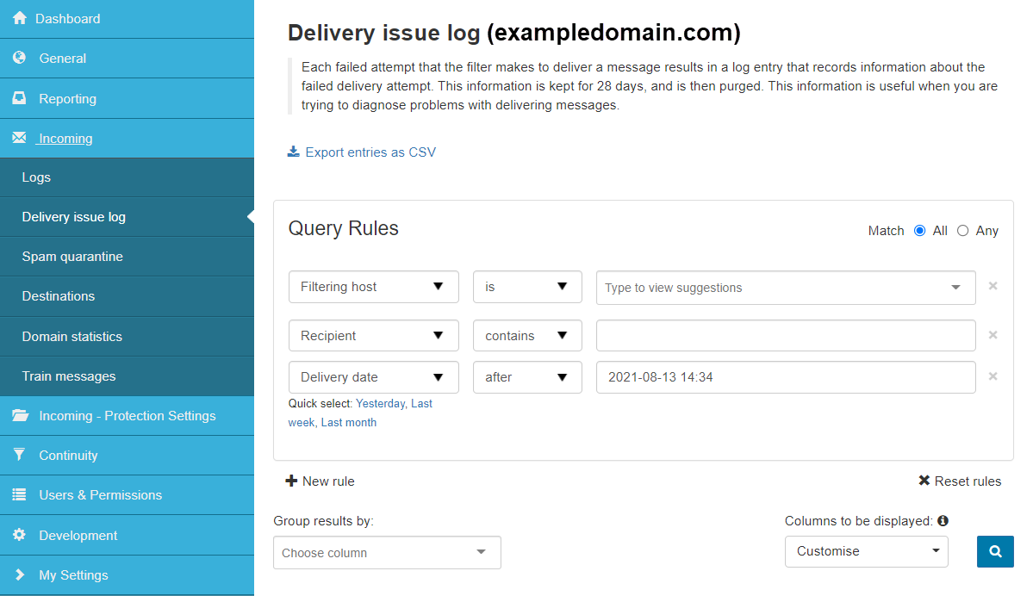Open the Logs sidebar entry
Screen dimensions: 1033x596
pos(36,177)
